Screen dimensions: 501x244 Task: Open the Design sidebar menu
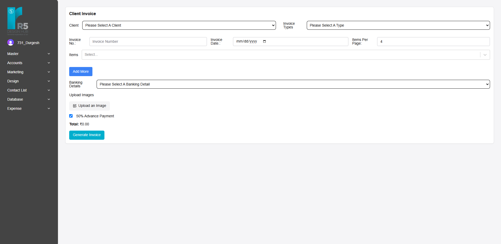pos(13,81)
